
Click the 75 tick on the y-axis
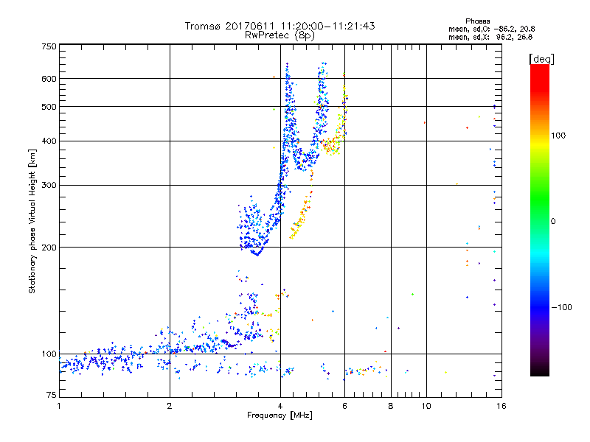pyautogui.click(x=51, y=397)
